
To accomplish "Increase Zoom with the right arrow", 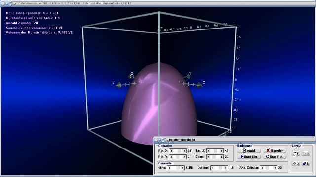I will pyautogui.click(x=221, y=157).
